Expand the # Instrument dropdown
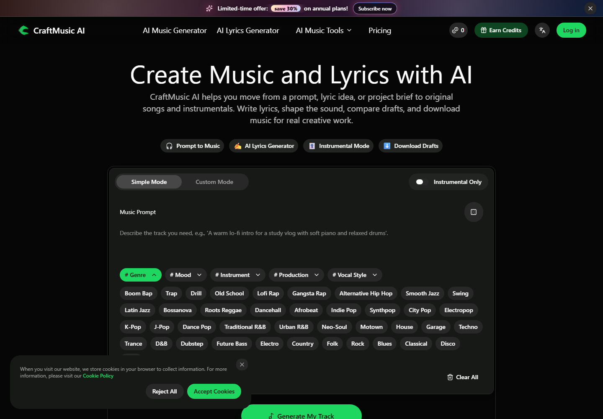The width and height of the screenshot is (603, 419). coord(238,275)
